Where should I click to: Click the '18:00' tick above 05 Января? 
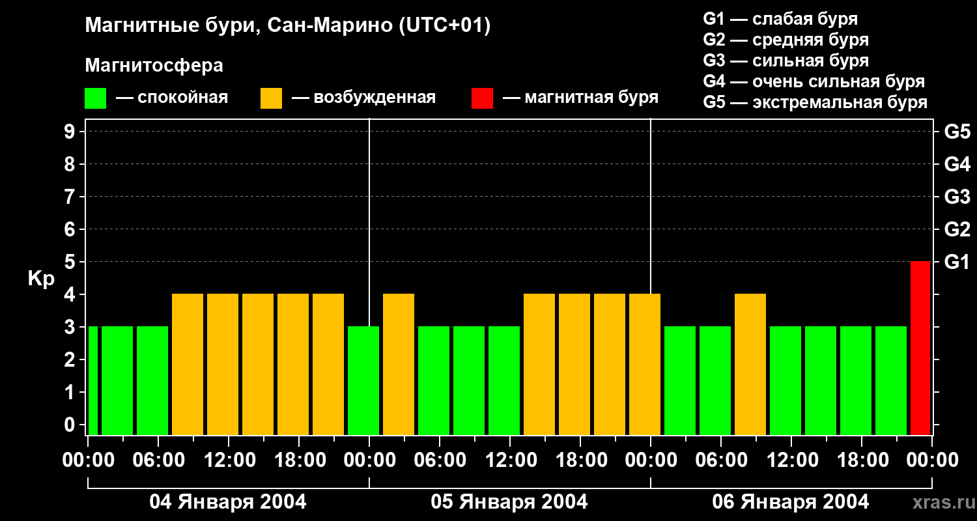coord(580,460)
